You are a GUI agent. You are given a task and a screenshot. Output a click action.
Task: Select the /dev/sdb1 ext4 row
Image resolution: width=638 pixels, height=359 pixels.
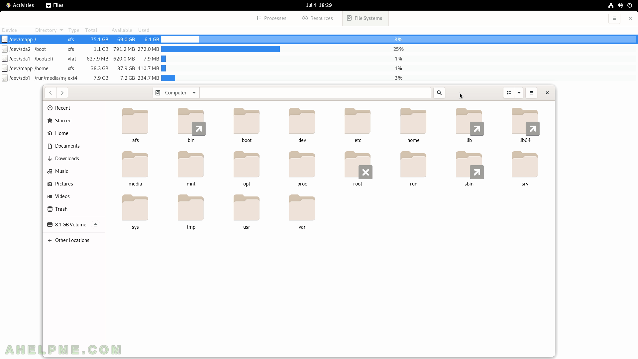pyautogui.click(x=319, y=78)
